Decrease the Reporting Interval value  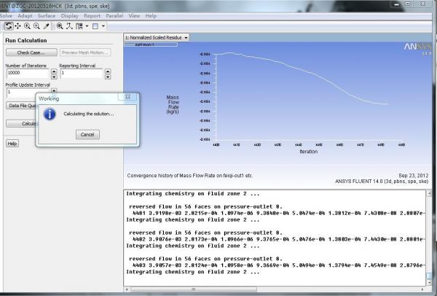[108, 77]
